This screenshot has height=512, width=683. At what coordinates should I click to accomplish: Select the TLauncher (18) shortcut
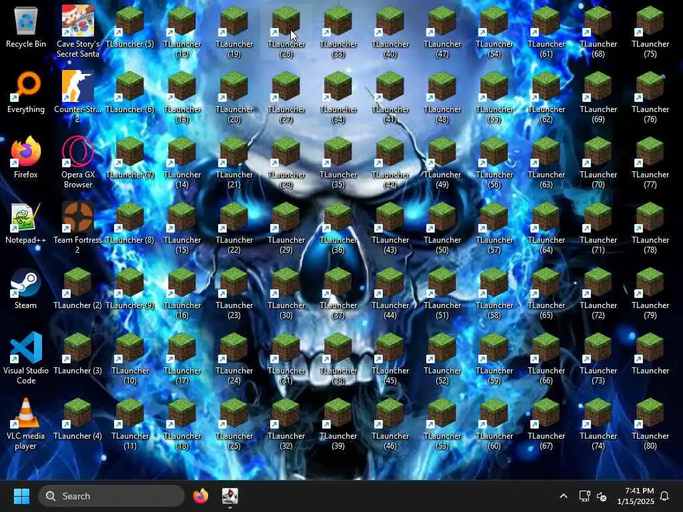tap(182, 423)
